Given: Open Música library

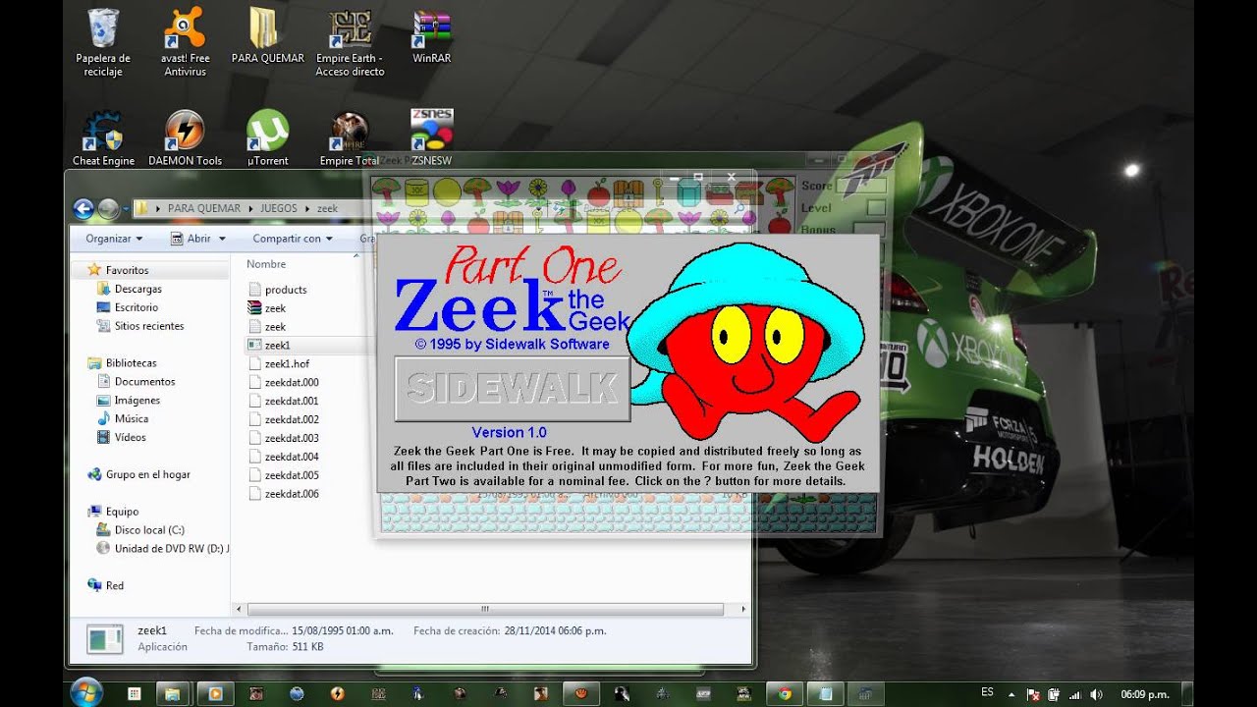Looking at the screenshot, I should (132, 418).
